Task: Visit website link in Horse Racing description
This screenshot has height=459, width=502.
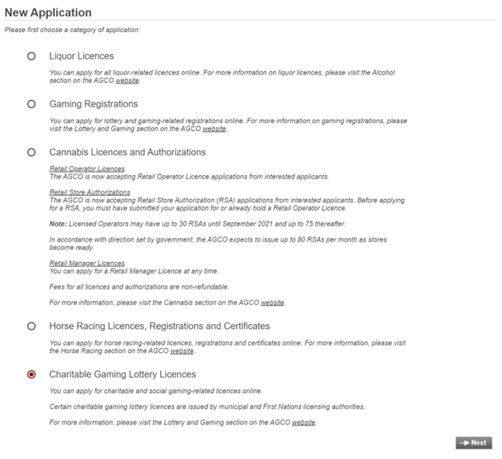Action: [x=182, y=351]
